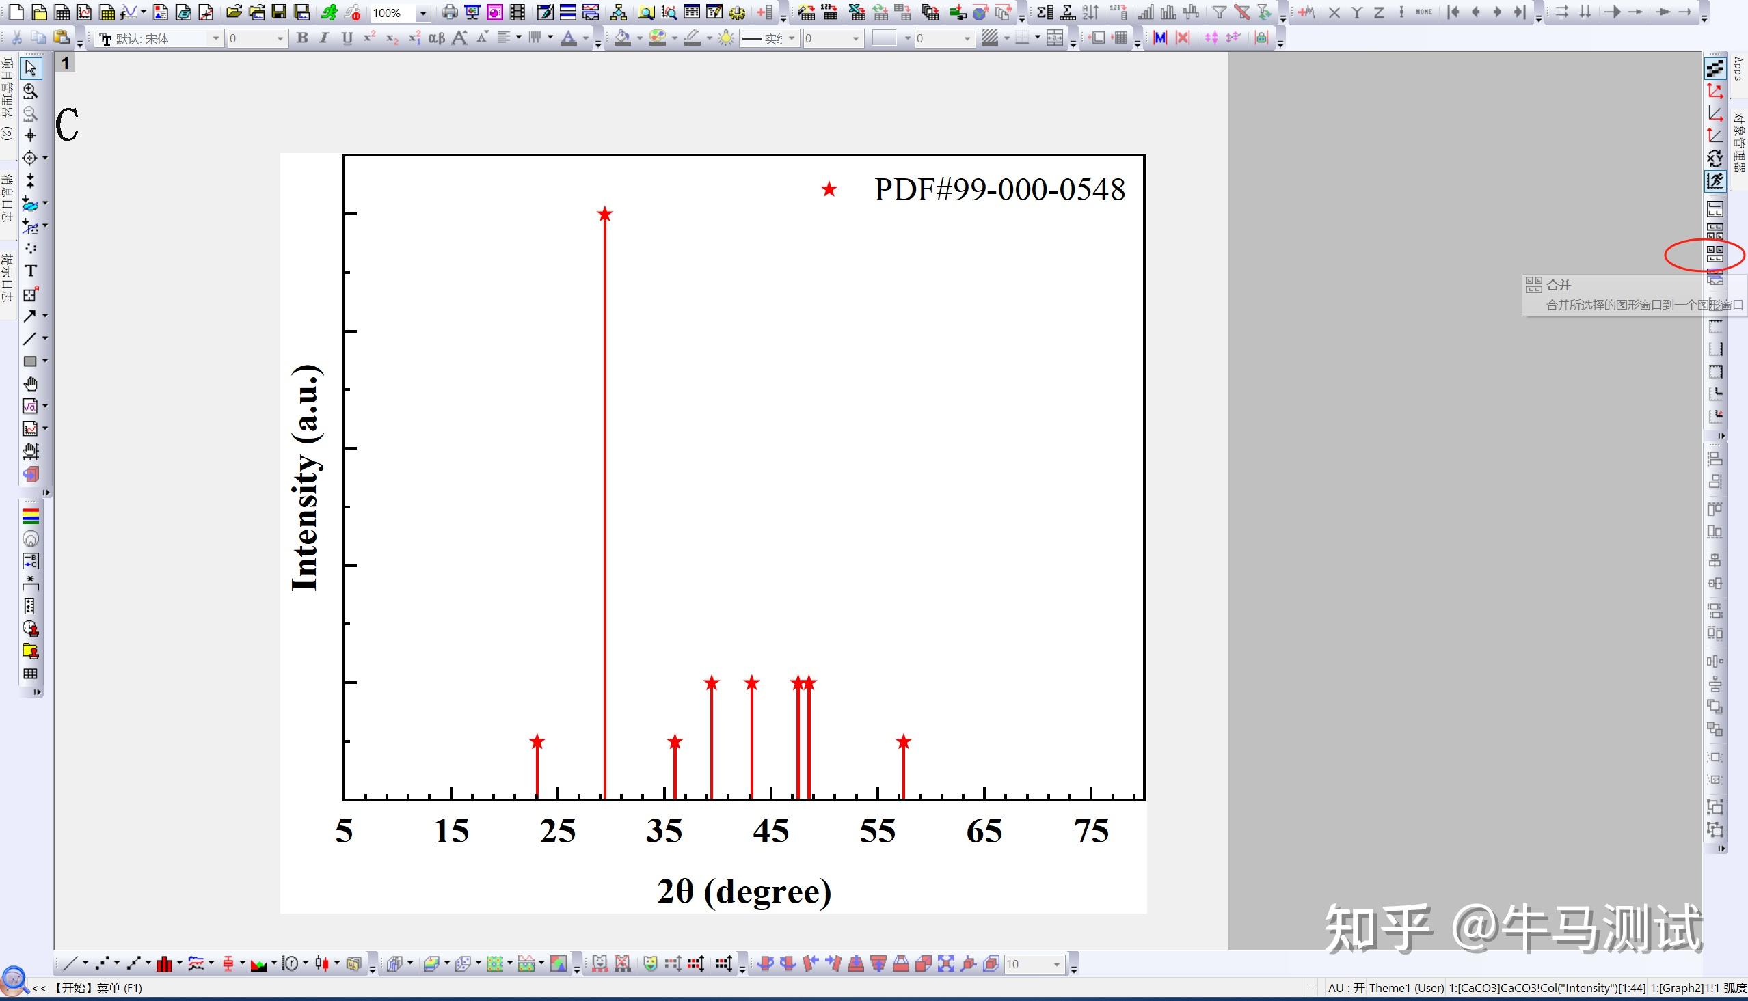Image resolution: width=1748 pixels, height=1001 pixels.
Task: Click the green running-man recalculate icon
Action: click(330, 12)
